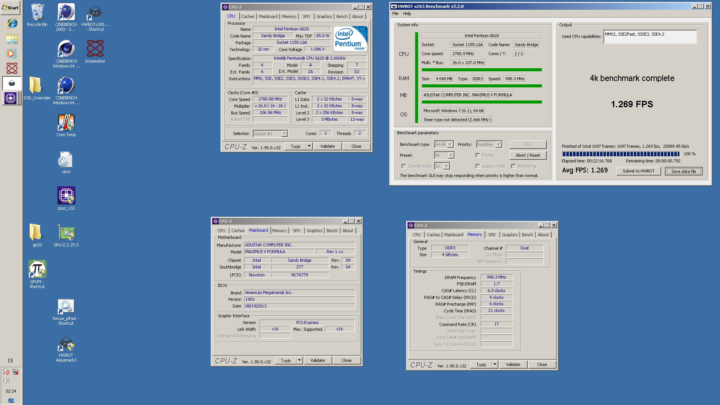This screenshot has height=405, width=720.
Task: Open the g620 folder
Action: [37, 235]
